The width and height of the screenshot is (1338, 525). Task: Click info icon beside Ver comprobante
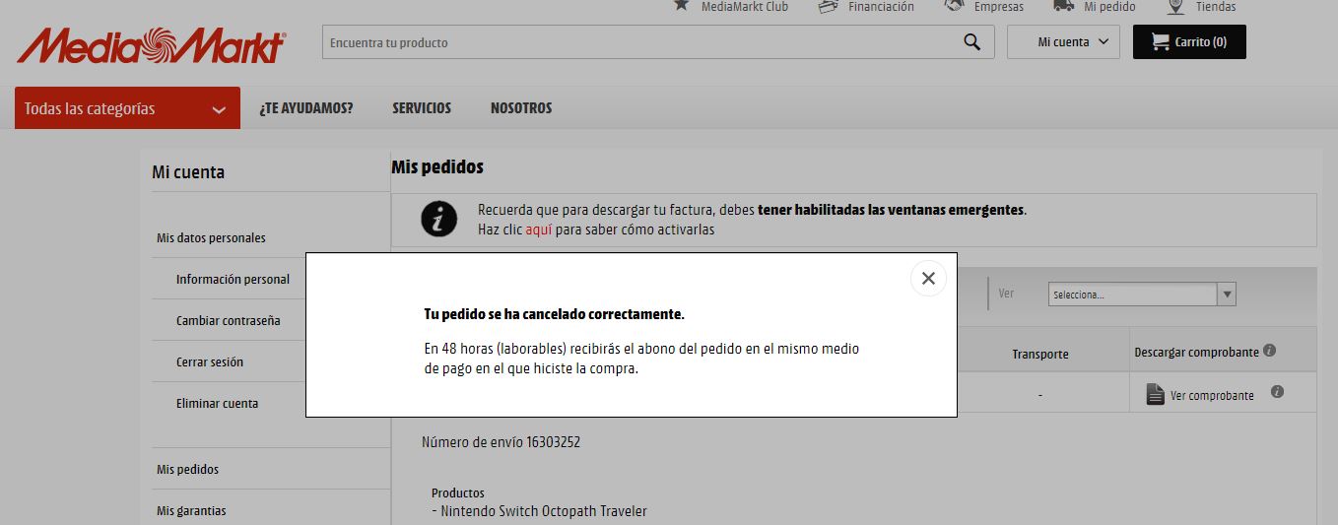[1277, 392]
